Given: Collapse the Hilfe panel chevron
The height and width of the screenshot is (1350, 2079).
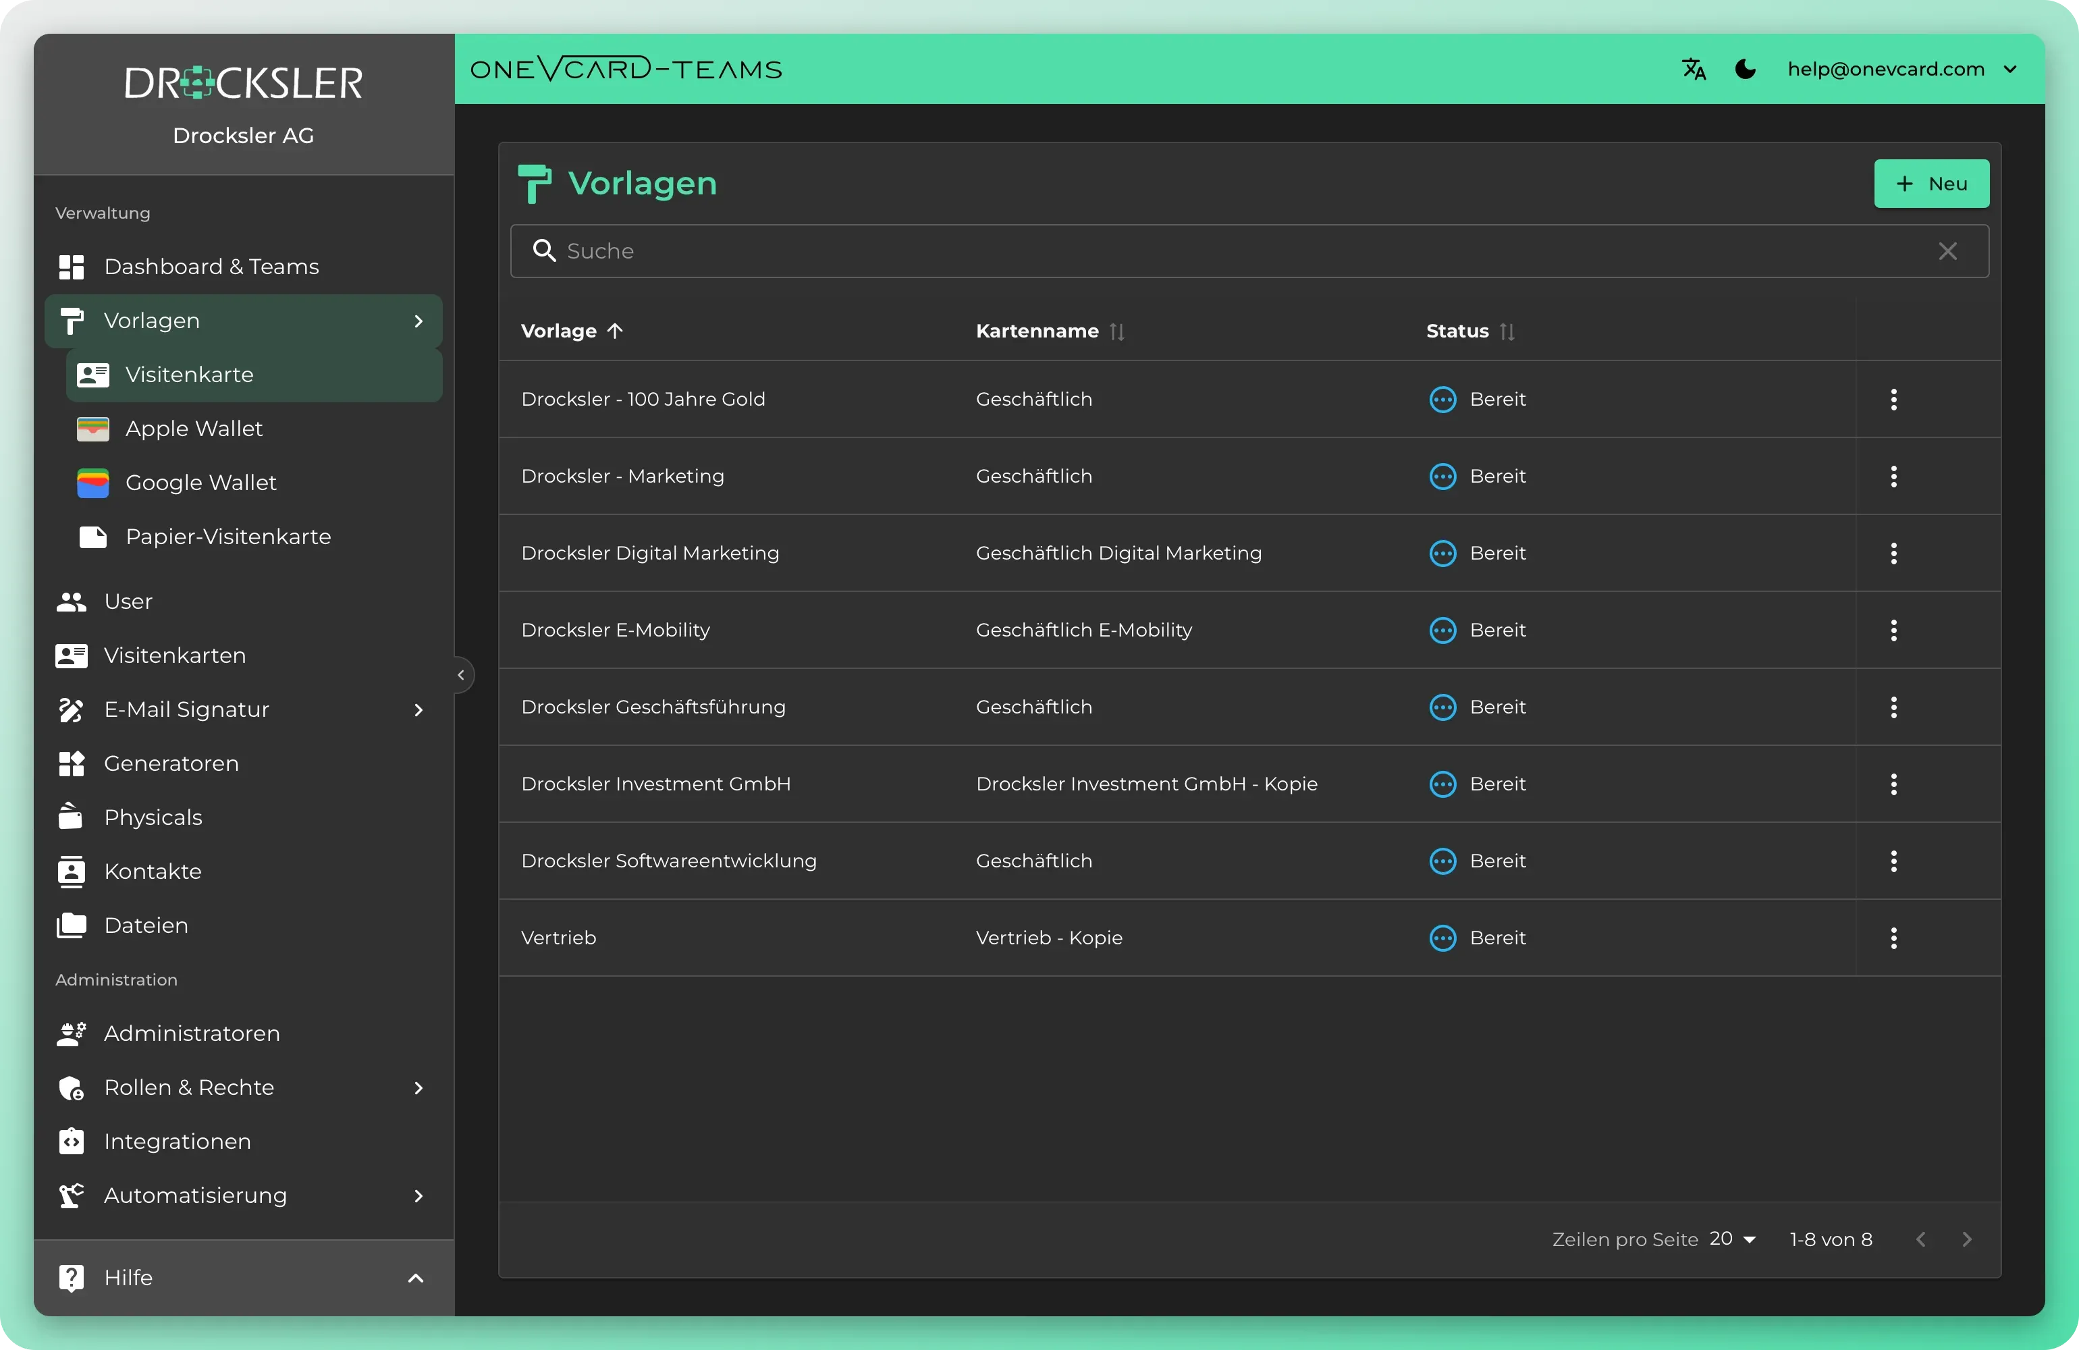Looking at the screenshot, I should 416,1278.
